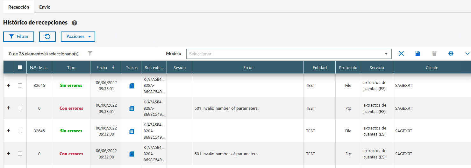Select the Recepción tab
Image resolution: width=471 pixels, height=168 pixels.
click(18, 7)
